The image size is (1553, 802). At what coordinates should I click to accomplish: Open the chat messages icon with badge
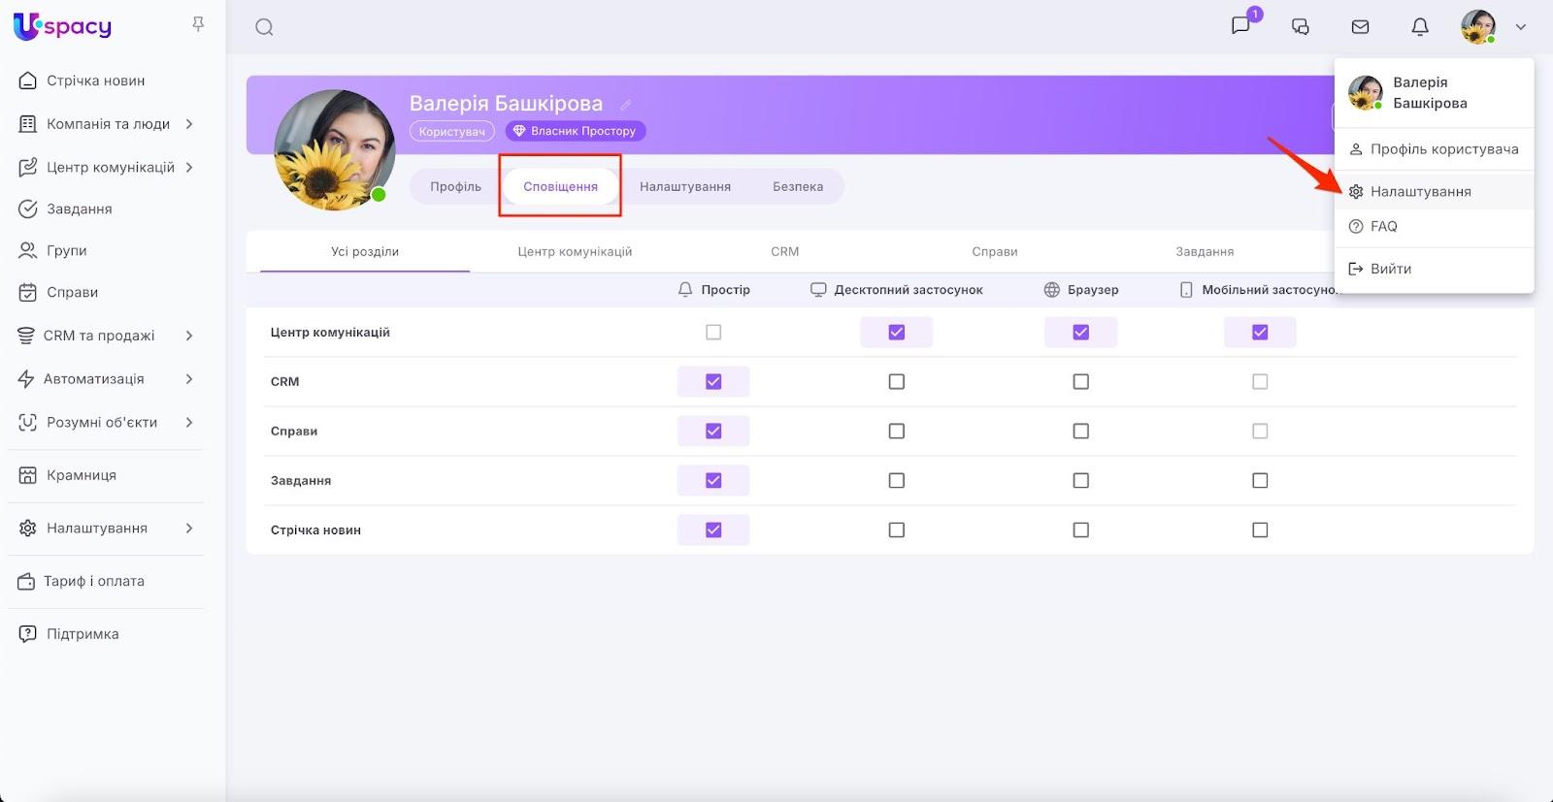pyautogui.click(x=1240, y=26)
